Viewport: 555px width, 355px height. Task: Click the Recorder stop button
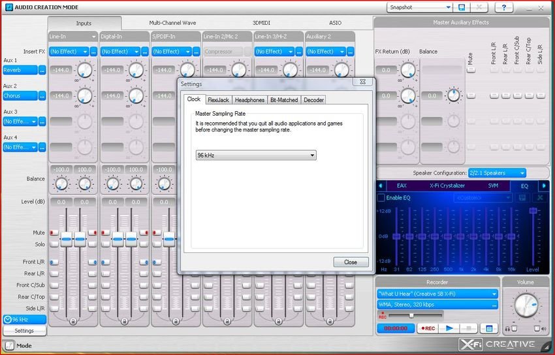(469, 328)
